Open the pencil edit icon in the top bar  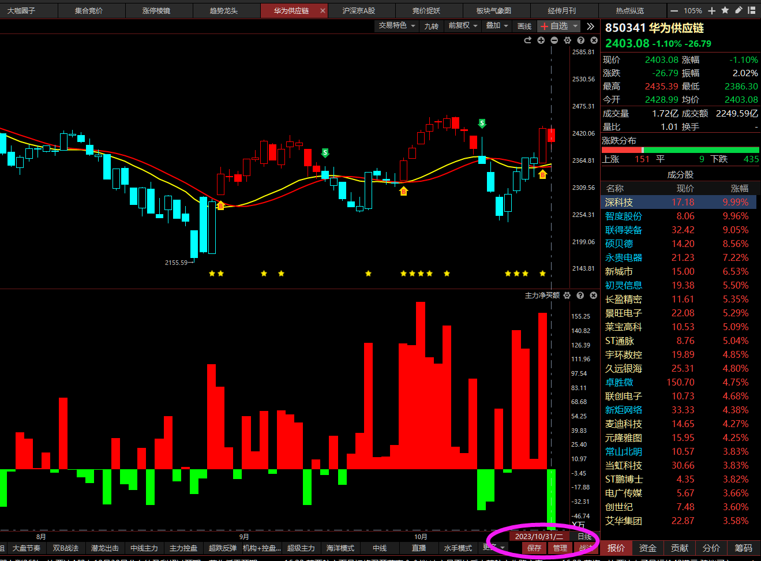tap(738, 10)
